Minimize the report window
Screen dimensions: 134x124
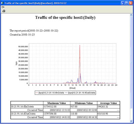[x=123, y=3]
